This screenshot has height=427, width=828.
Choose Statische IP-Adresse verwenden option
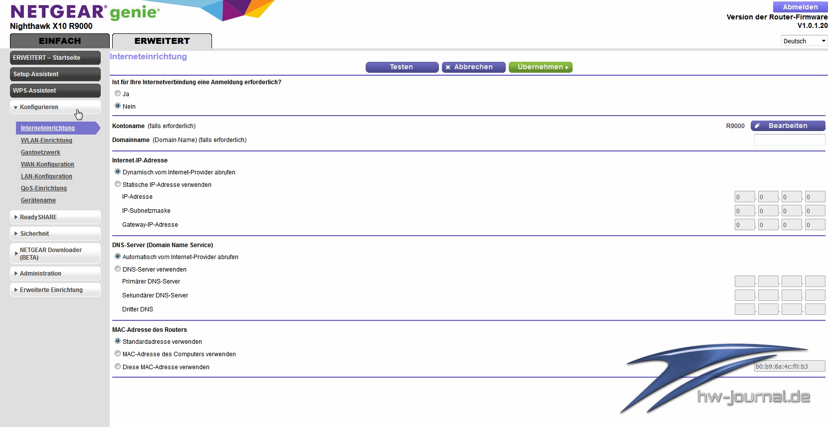(118, 184)
